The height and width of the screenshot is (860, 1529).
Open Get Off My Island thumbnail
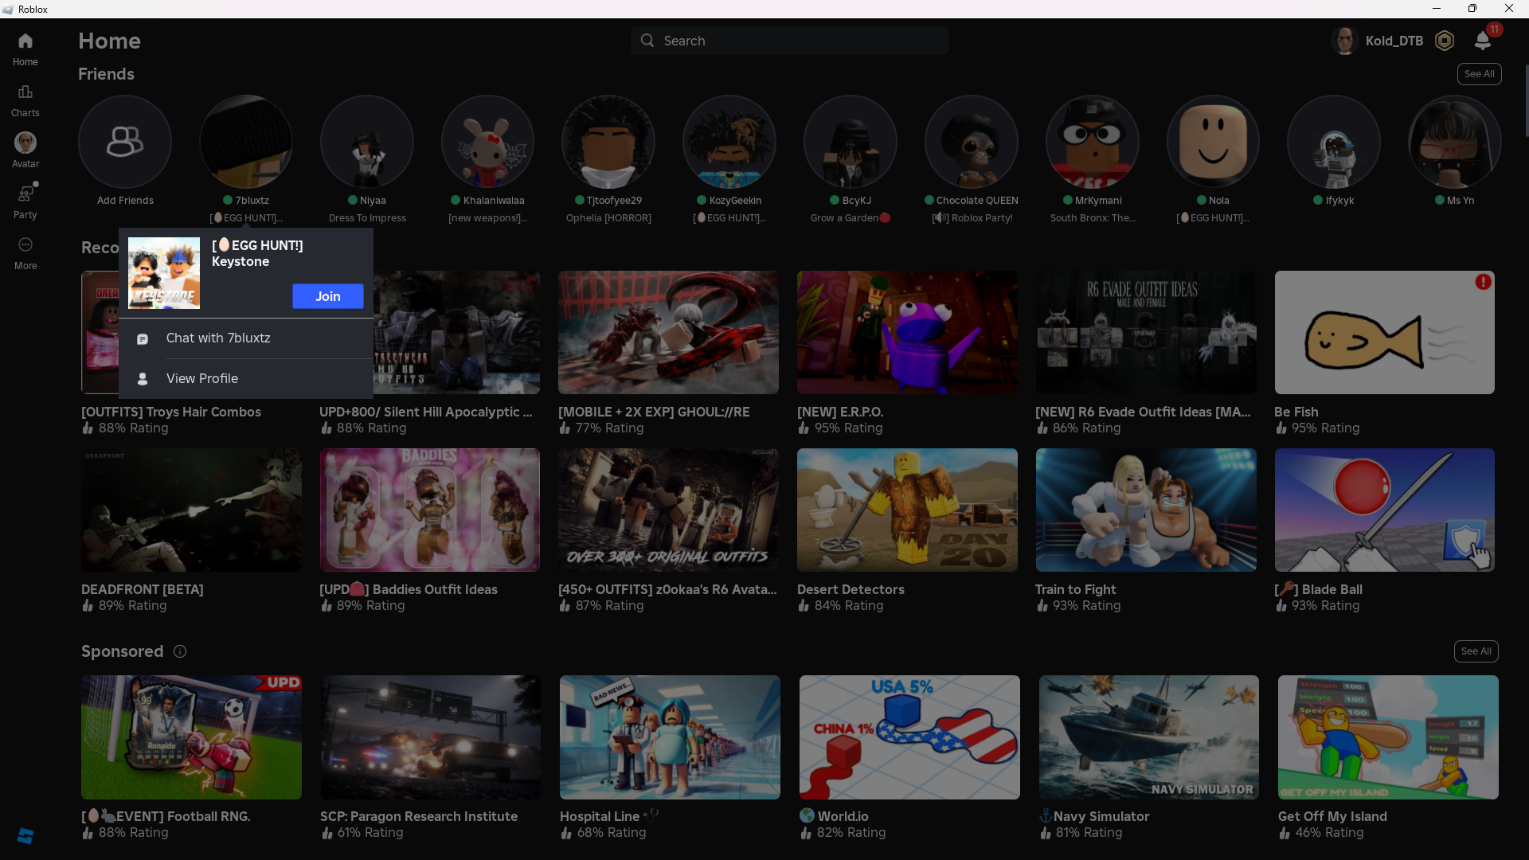click(x=1388, y=737)
